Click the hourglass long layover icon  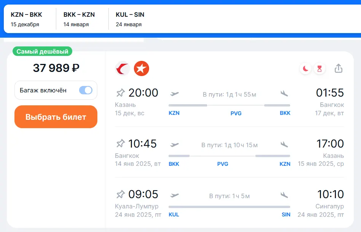coord(319,68)
